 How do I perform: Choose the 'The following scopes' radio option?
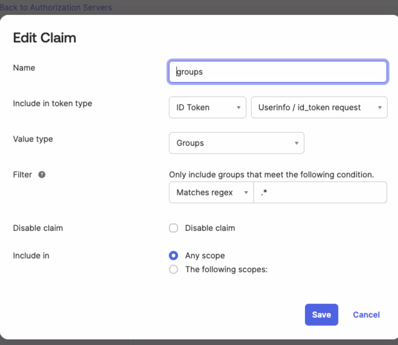pos(174,269)
